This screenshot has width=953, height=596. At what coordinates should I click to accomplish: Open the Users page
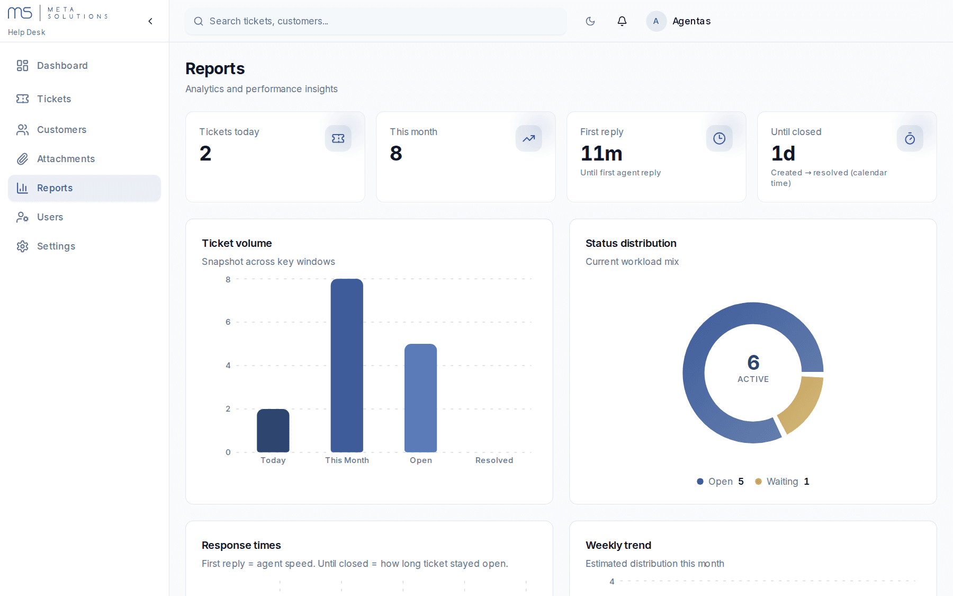coord(84,217)
